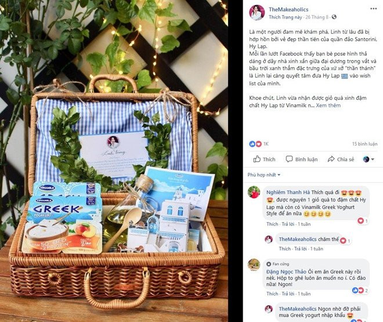383x322 pixels.
Task: Click the Greek yoghurt basket photo
Action: click(114, 161)
